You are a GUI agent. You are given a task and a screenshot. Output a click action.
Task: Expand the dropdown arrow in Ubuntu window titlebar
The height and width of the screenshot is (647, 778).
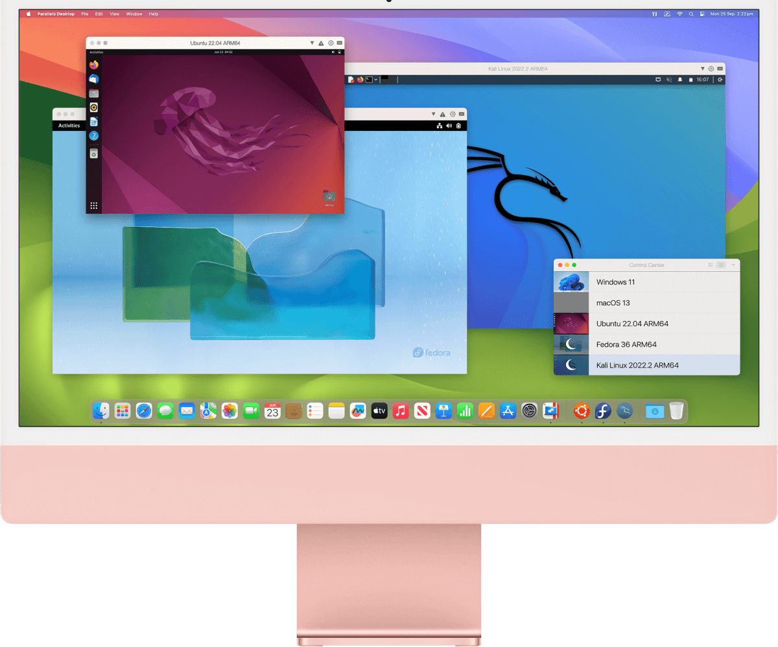pyautogui.click(x=312, y=43)
